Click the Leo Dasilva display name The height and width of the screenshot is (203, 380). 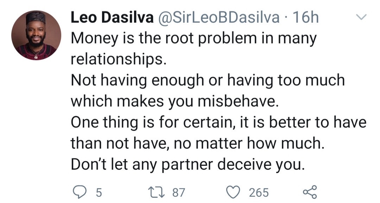[x=112, y=18]
